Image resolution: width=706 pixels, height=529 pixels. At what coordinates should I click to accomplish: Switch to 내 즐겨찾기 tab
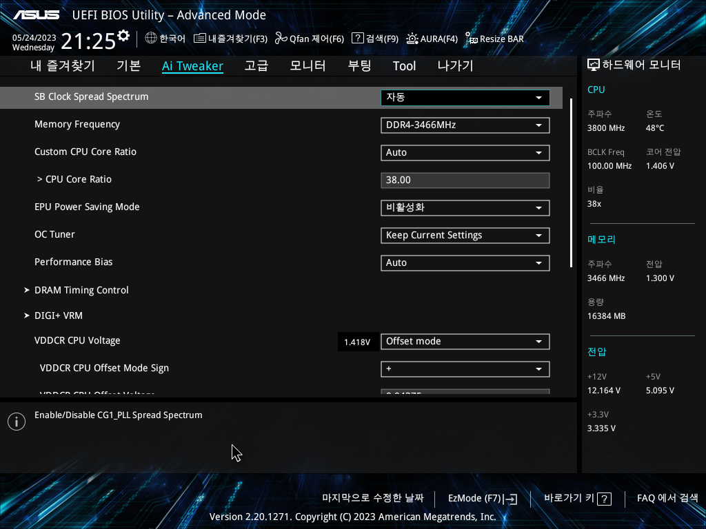coord(63,65)
